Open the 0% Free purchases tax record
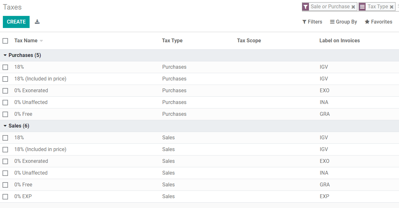The width and height of the screenshot is (399, 208). 23,114
